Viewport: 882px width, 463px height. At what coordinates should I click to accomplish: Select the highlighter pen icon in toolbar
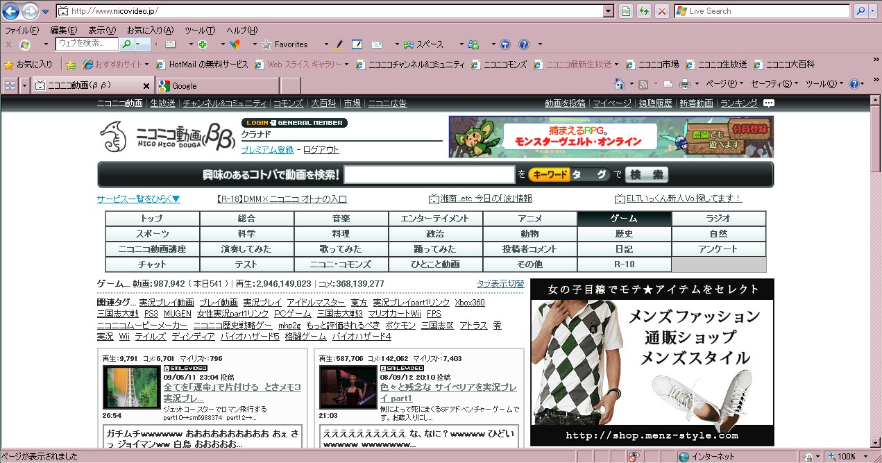tap(339, 44)
